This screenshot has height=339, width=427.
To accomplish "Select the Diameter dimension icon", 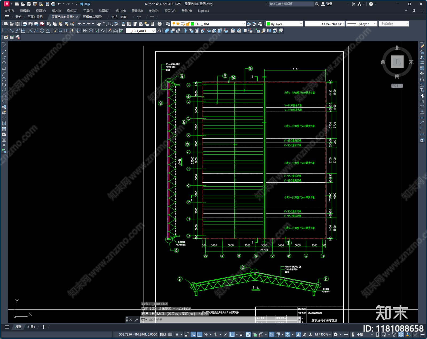I will point(42,31).
